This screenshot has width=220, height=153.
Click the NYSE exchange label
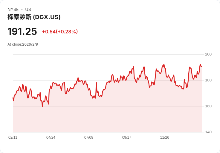tap(13, 10)
